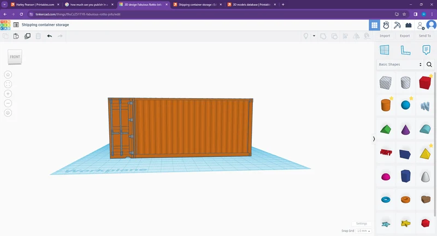This screenshot has width=437, height=236.
Task: Click the Cruise tool icon
Action: pyautogui.click(x=367, y=36)
